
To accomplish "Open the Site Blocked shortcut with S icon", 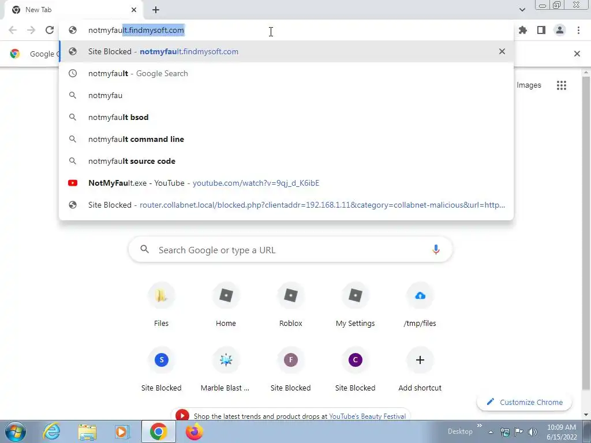I will pyautogui.click(x=162, y=370).
